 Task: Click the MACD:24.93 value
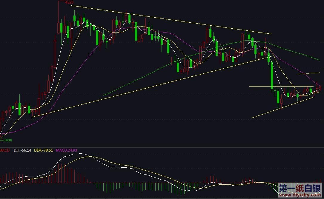click(66, 150)
